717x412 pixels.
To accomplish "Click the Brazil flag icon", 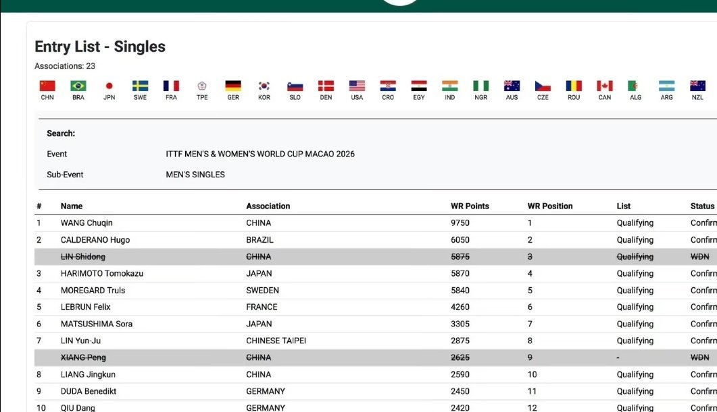I will coord(78,86).
